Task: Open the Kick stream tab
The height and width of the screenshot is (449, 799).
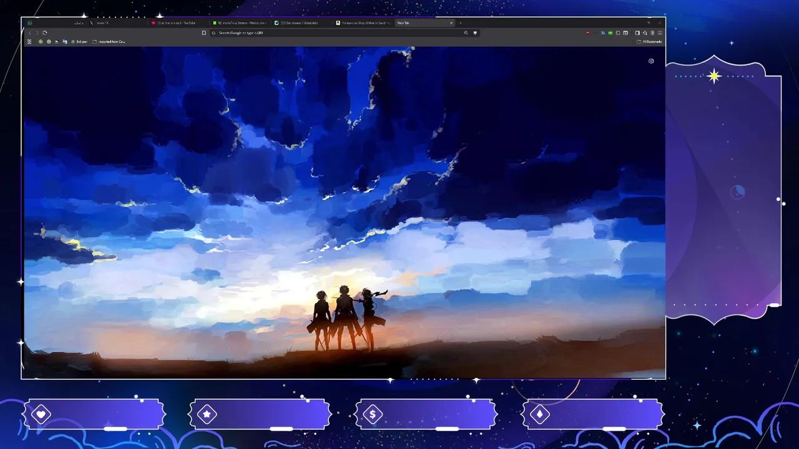Action: point(240,23)
